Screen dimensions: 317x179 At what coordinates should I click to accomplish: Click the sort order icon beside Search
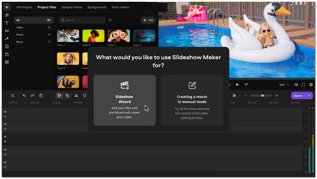pyautogui.click(x=110, y=20)
